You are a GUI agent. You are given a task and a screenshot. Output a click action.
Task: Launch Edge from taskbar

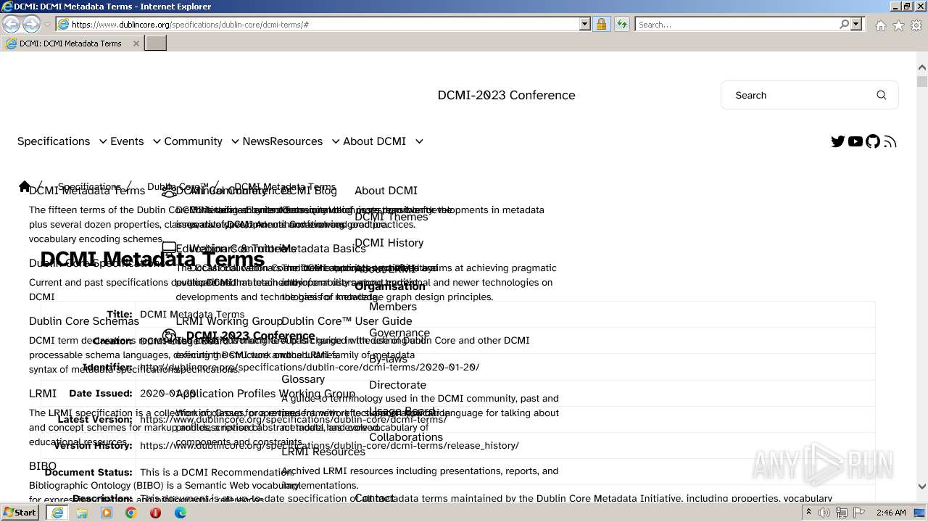pyautogui.click(x=181, y=513)
